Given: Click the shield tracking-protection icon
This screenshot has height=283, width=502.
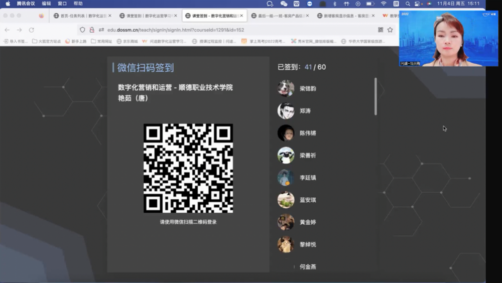Looking at the screenshot, I should tap(83, 30).
